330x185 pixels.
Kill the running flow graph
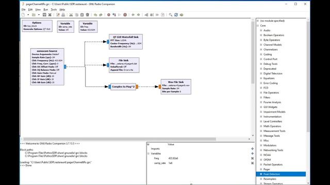(125, 15)
